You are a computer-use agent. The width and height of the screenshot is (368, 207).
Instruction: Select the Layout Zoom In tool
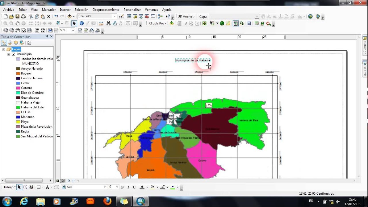(5, 30)
